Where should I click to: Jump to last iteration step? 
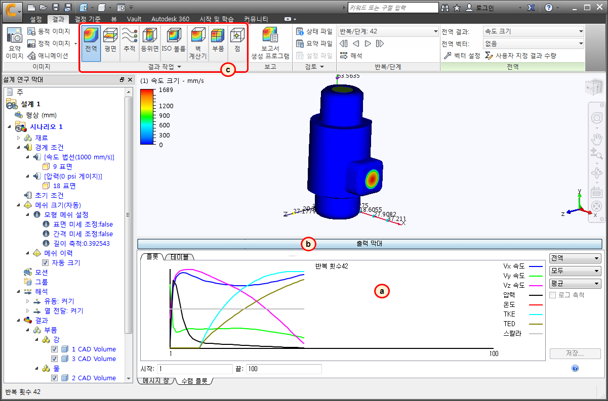point(380,43)
